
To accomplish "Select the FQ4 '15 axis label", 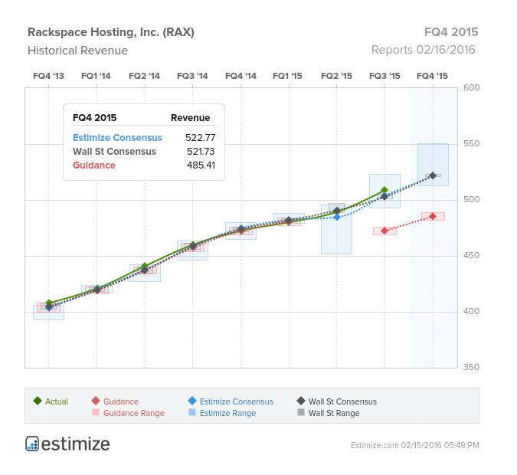I will [432, 76].
